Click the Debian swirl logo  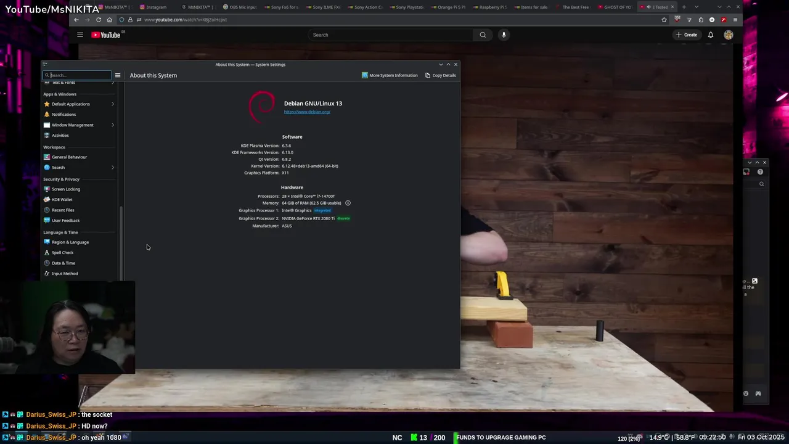(x=262, y=107)
